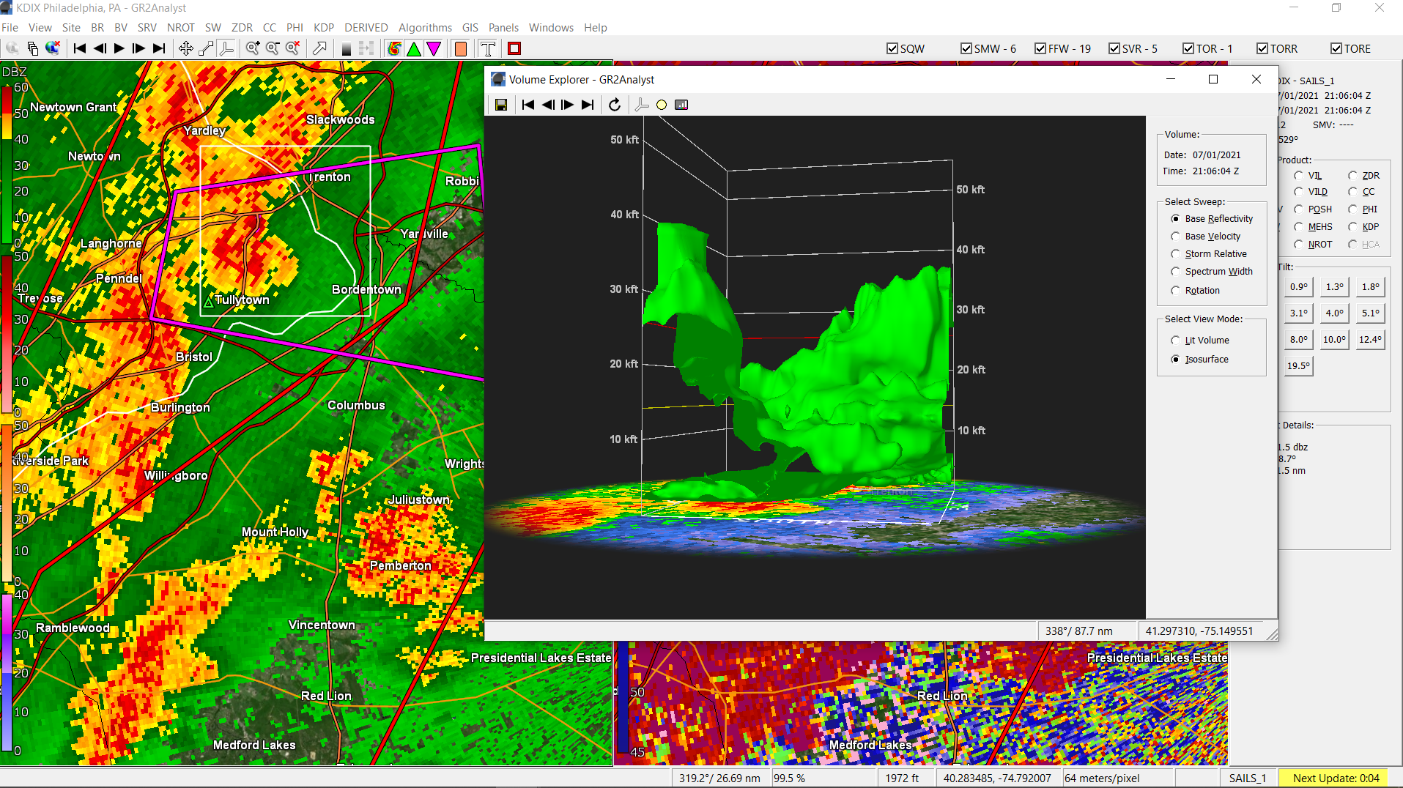Select the pan (four-arrow) tool
This screenshot has width=1403, height=788.
pos(186,48)
